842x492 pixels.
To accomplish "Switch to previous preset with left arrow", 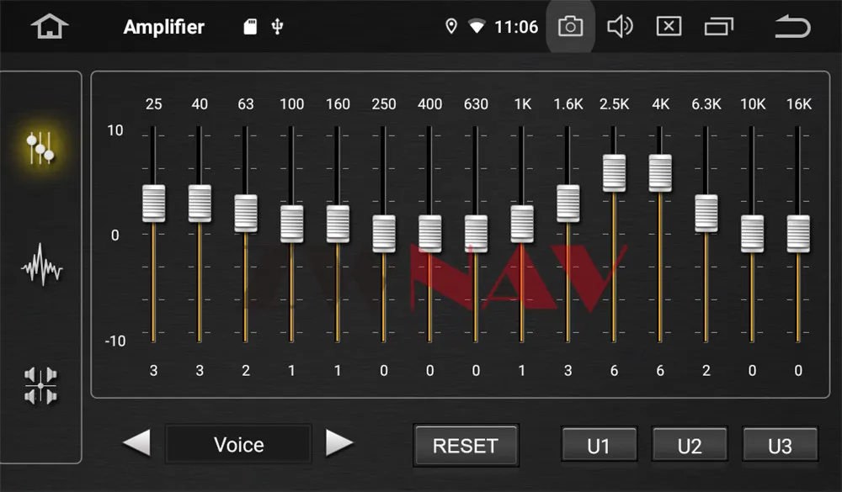I will coord(136,443).
